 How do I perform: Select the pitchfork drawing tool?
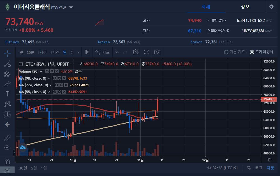click(7, 74)
